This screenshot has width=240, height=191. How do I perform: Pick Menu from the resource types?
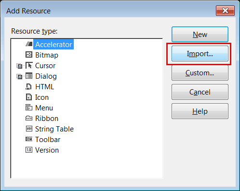44,108
